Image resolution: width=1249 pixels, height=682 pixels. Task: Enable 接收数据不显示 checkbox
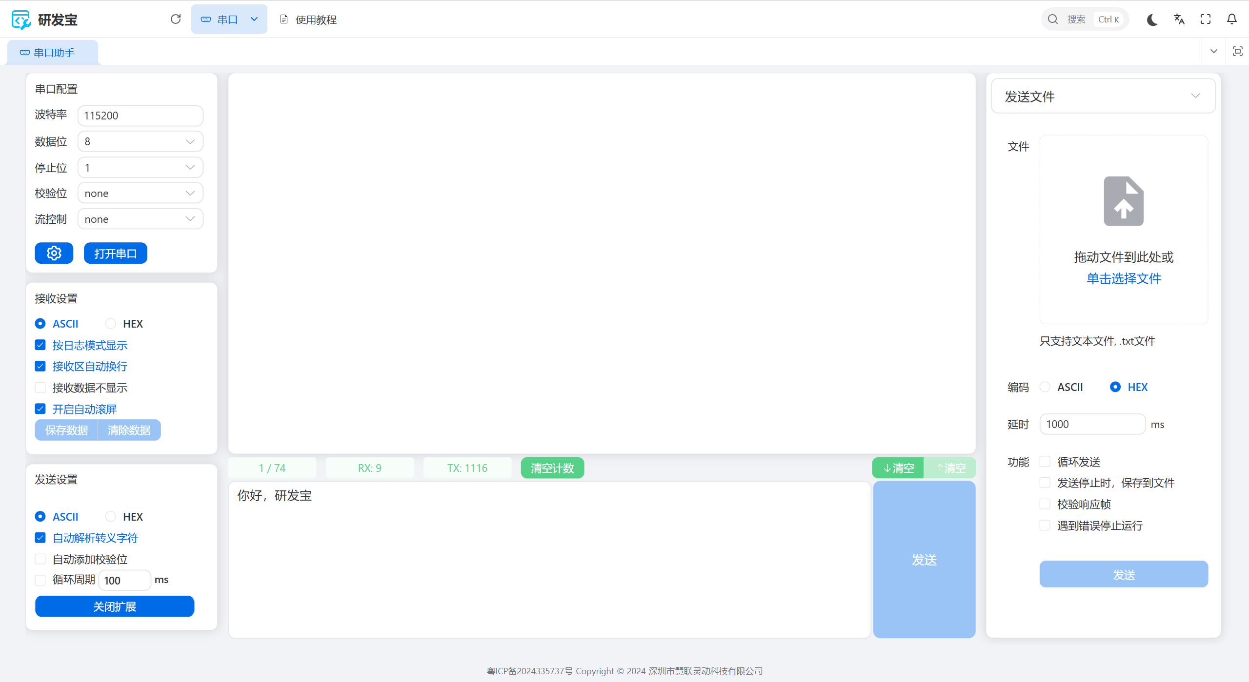point(40,388)
